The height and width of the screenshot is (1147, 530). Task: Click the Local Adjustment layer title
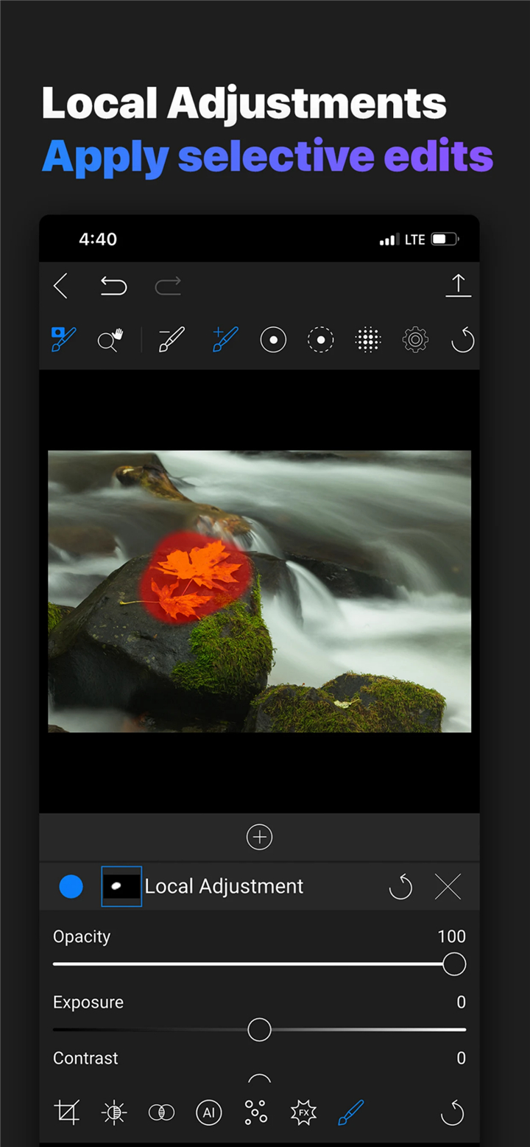[x=224, y=886]
